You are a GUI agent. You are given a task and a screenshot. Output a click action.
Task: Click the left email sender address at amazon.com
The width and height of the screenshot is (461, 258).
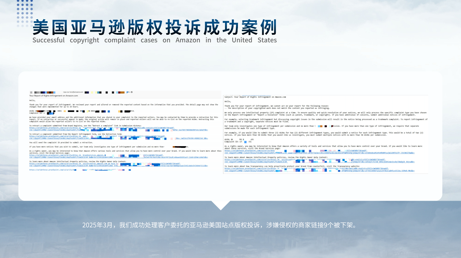[x=73, y=92]
